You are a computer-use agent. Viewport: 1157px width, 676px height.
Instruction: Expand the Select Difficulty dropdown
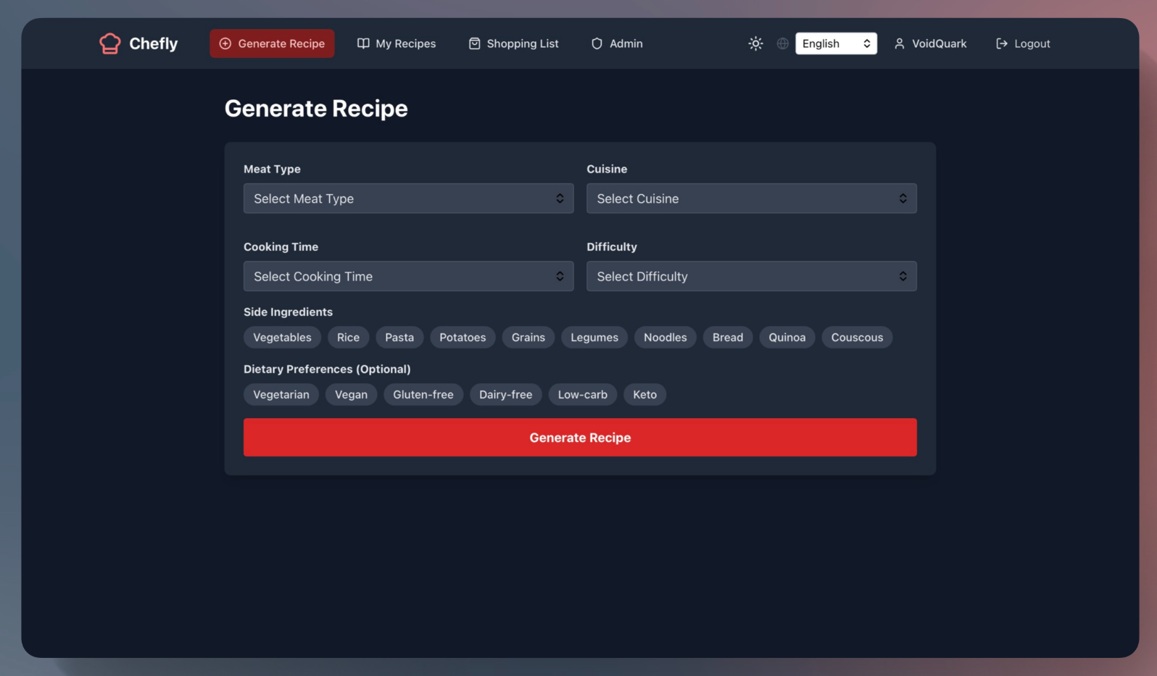[751, 276]
